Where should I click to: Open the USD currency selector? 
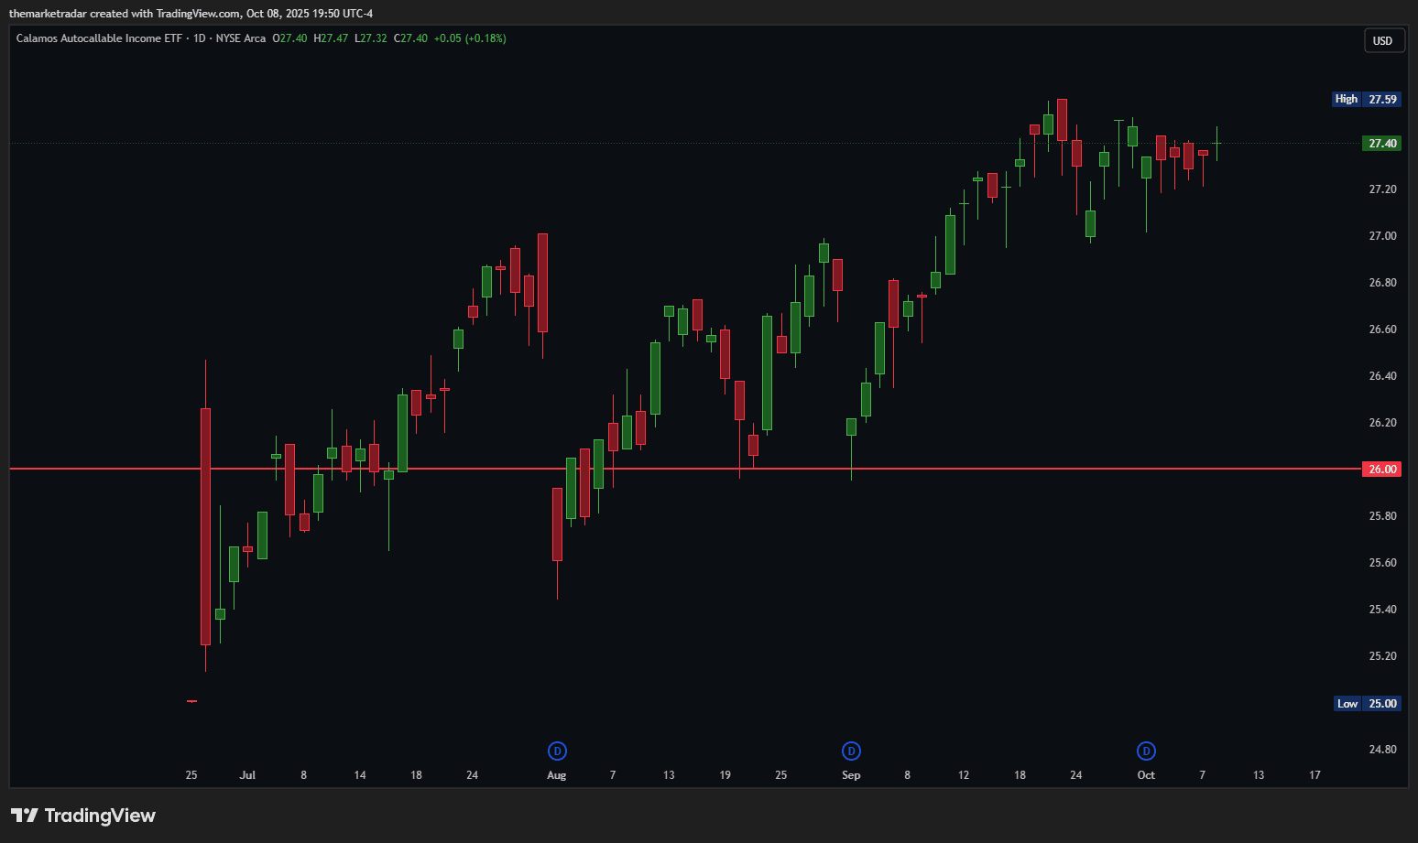(x=1382, y=41)
